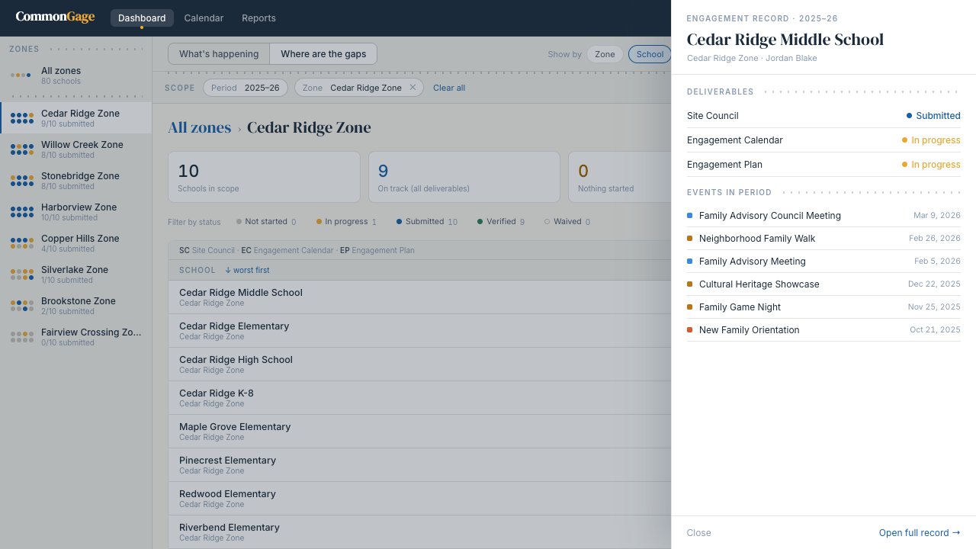Click Brookstone Zone status dots icon
This screenshot has width=976, height=549.
22,306
